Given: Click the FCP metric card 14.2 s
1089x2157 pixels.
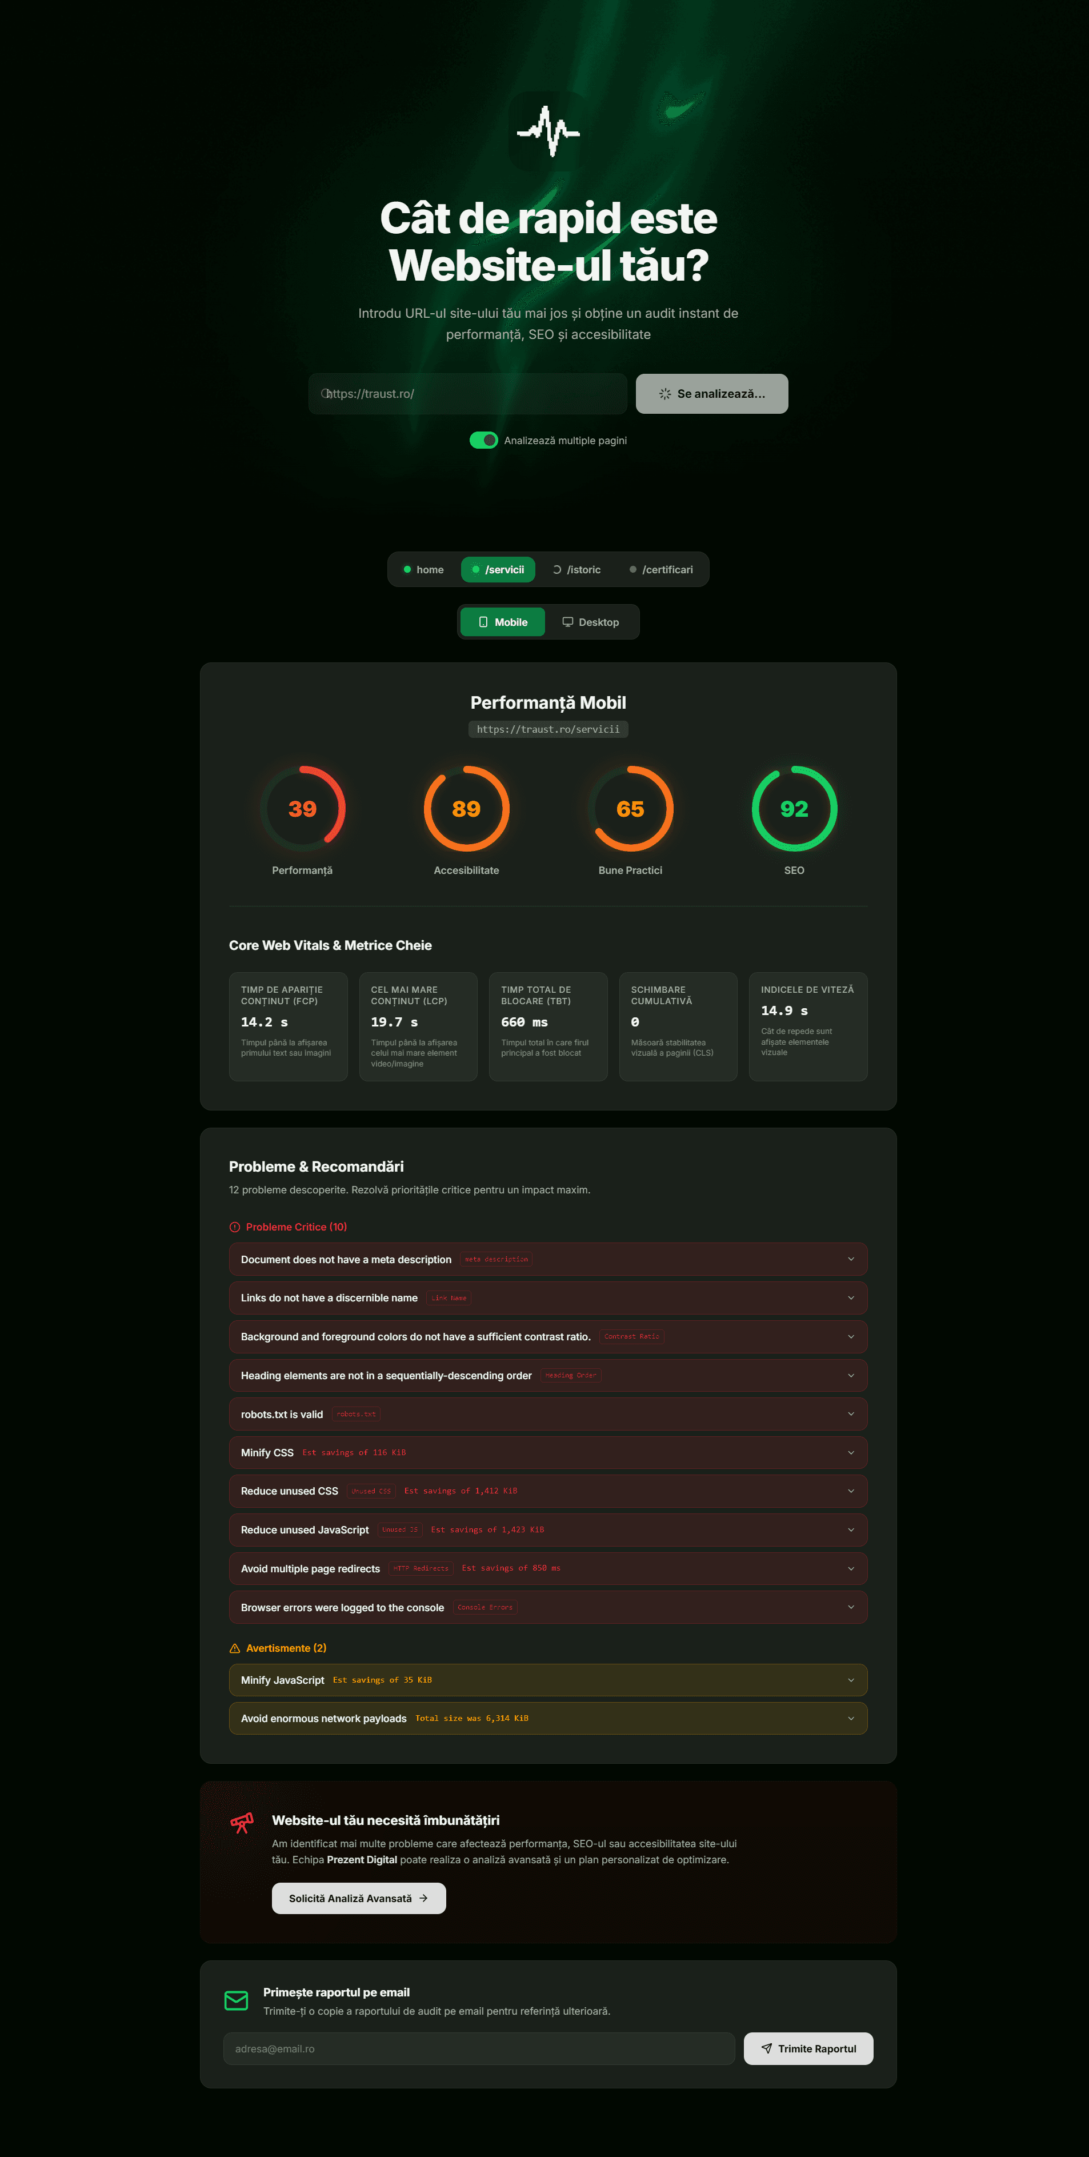Looking at the screenshot, I should pos(289,1026).
